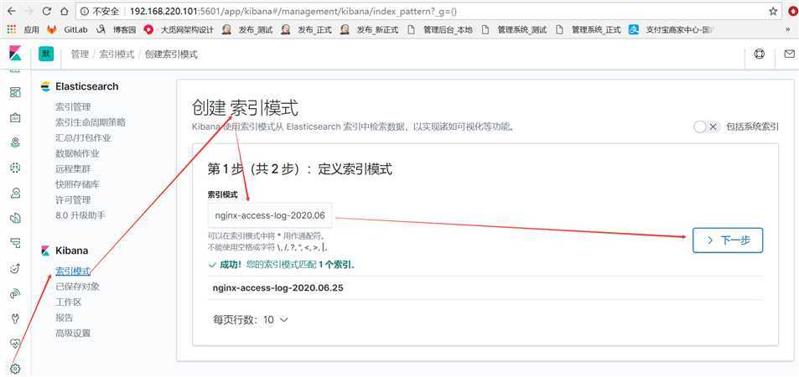The image size is (799, 377).
Task: Open the Maps pin icon in sidebar
Action: pos(15,142)
